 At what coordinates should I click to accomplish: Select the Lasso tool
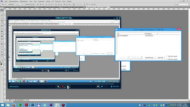2,15
